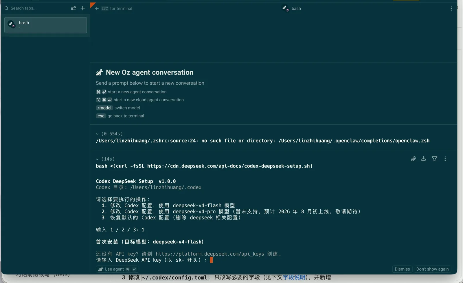Dismiss the agent hint banner
The image size is (463, 283).
[x=402, y=269]
